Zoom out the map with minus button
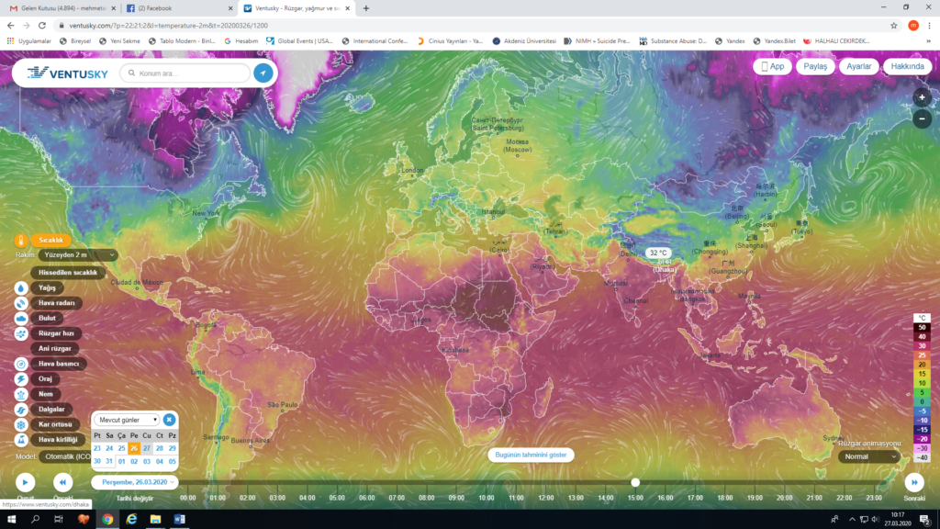This screenshot has width=940, height=529. coord(922,118)
